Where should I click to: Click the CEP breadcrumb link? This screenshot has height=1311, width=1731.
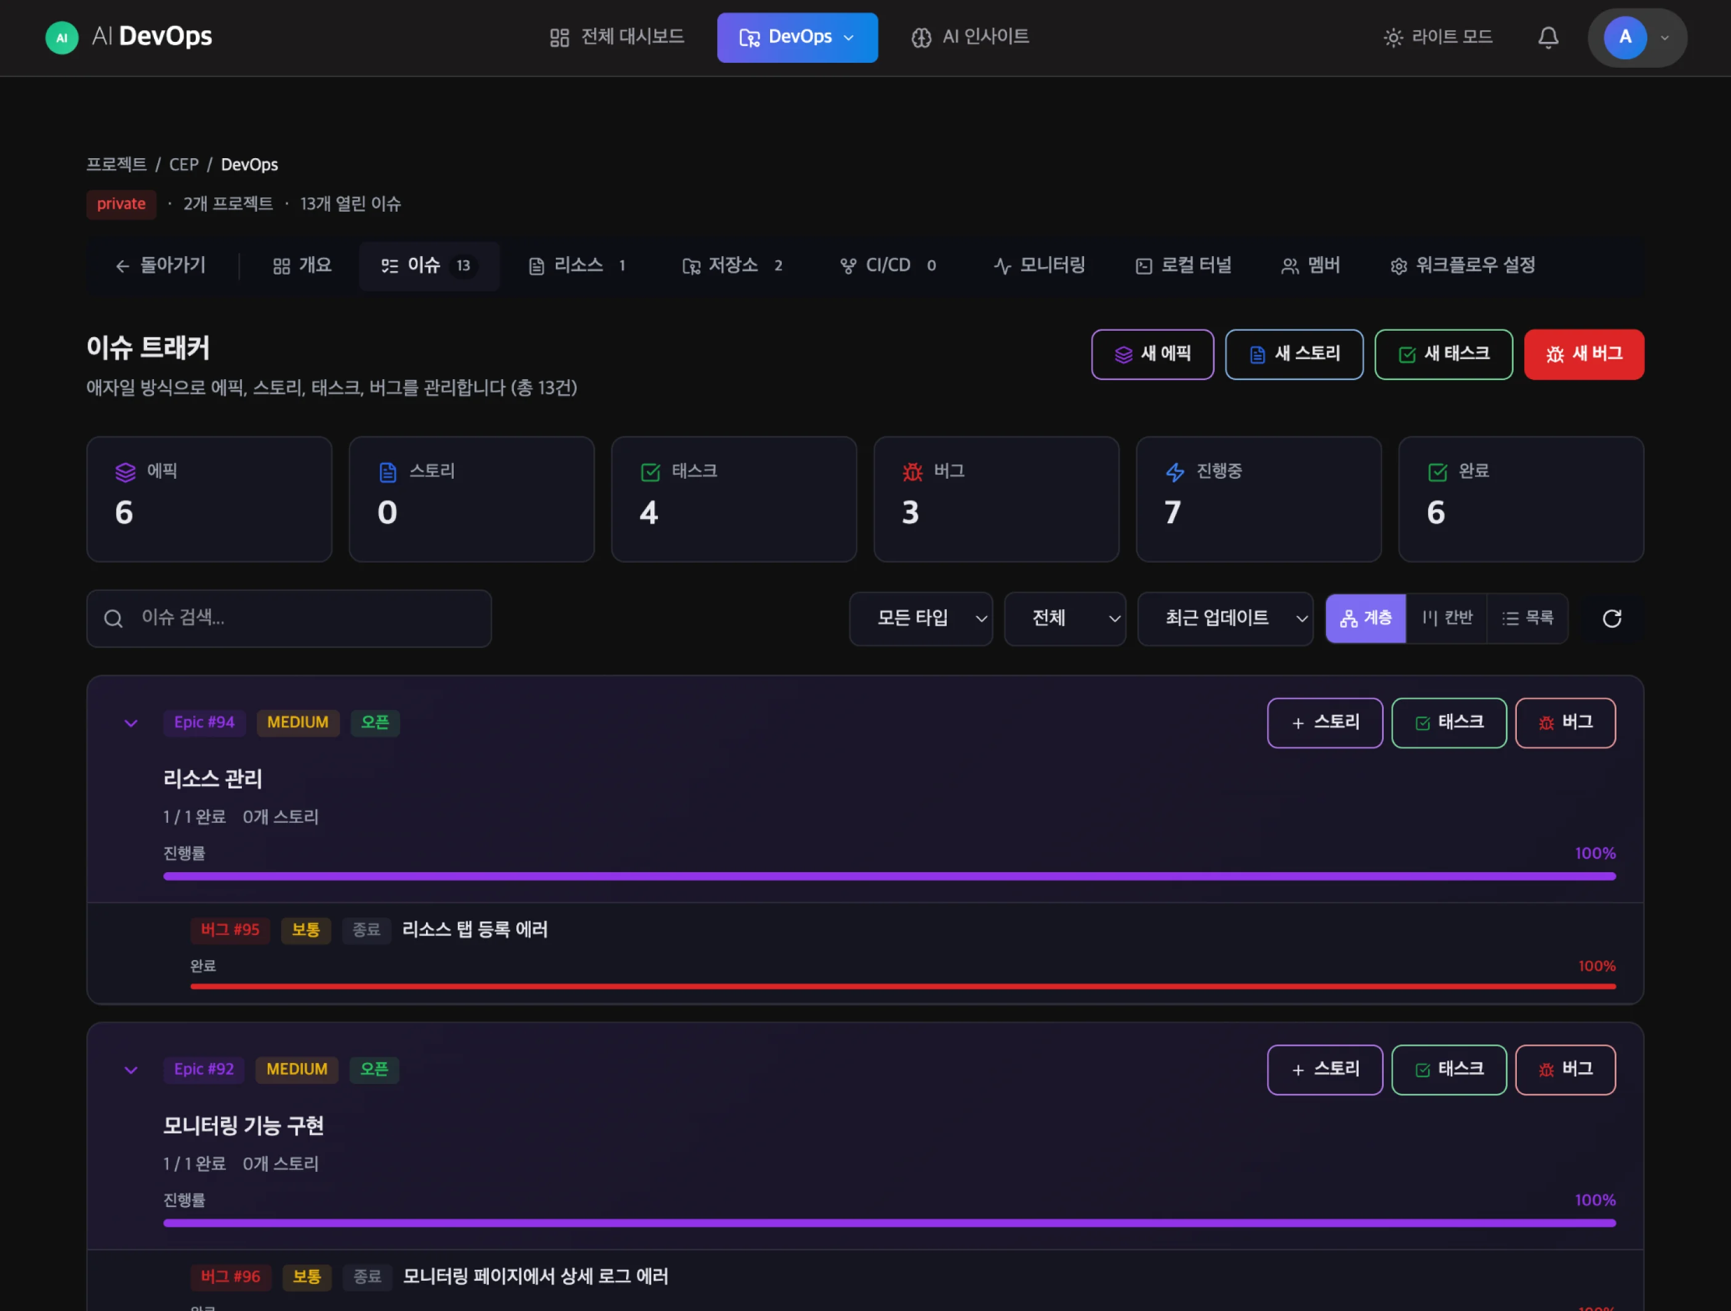tap(184, 165)
